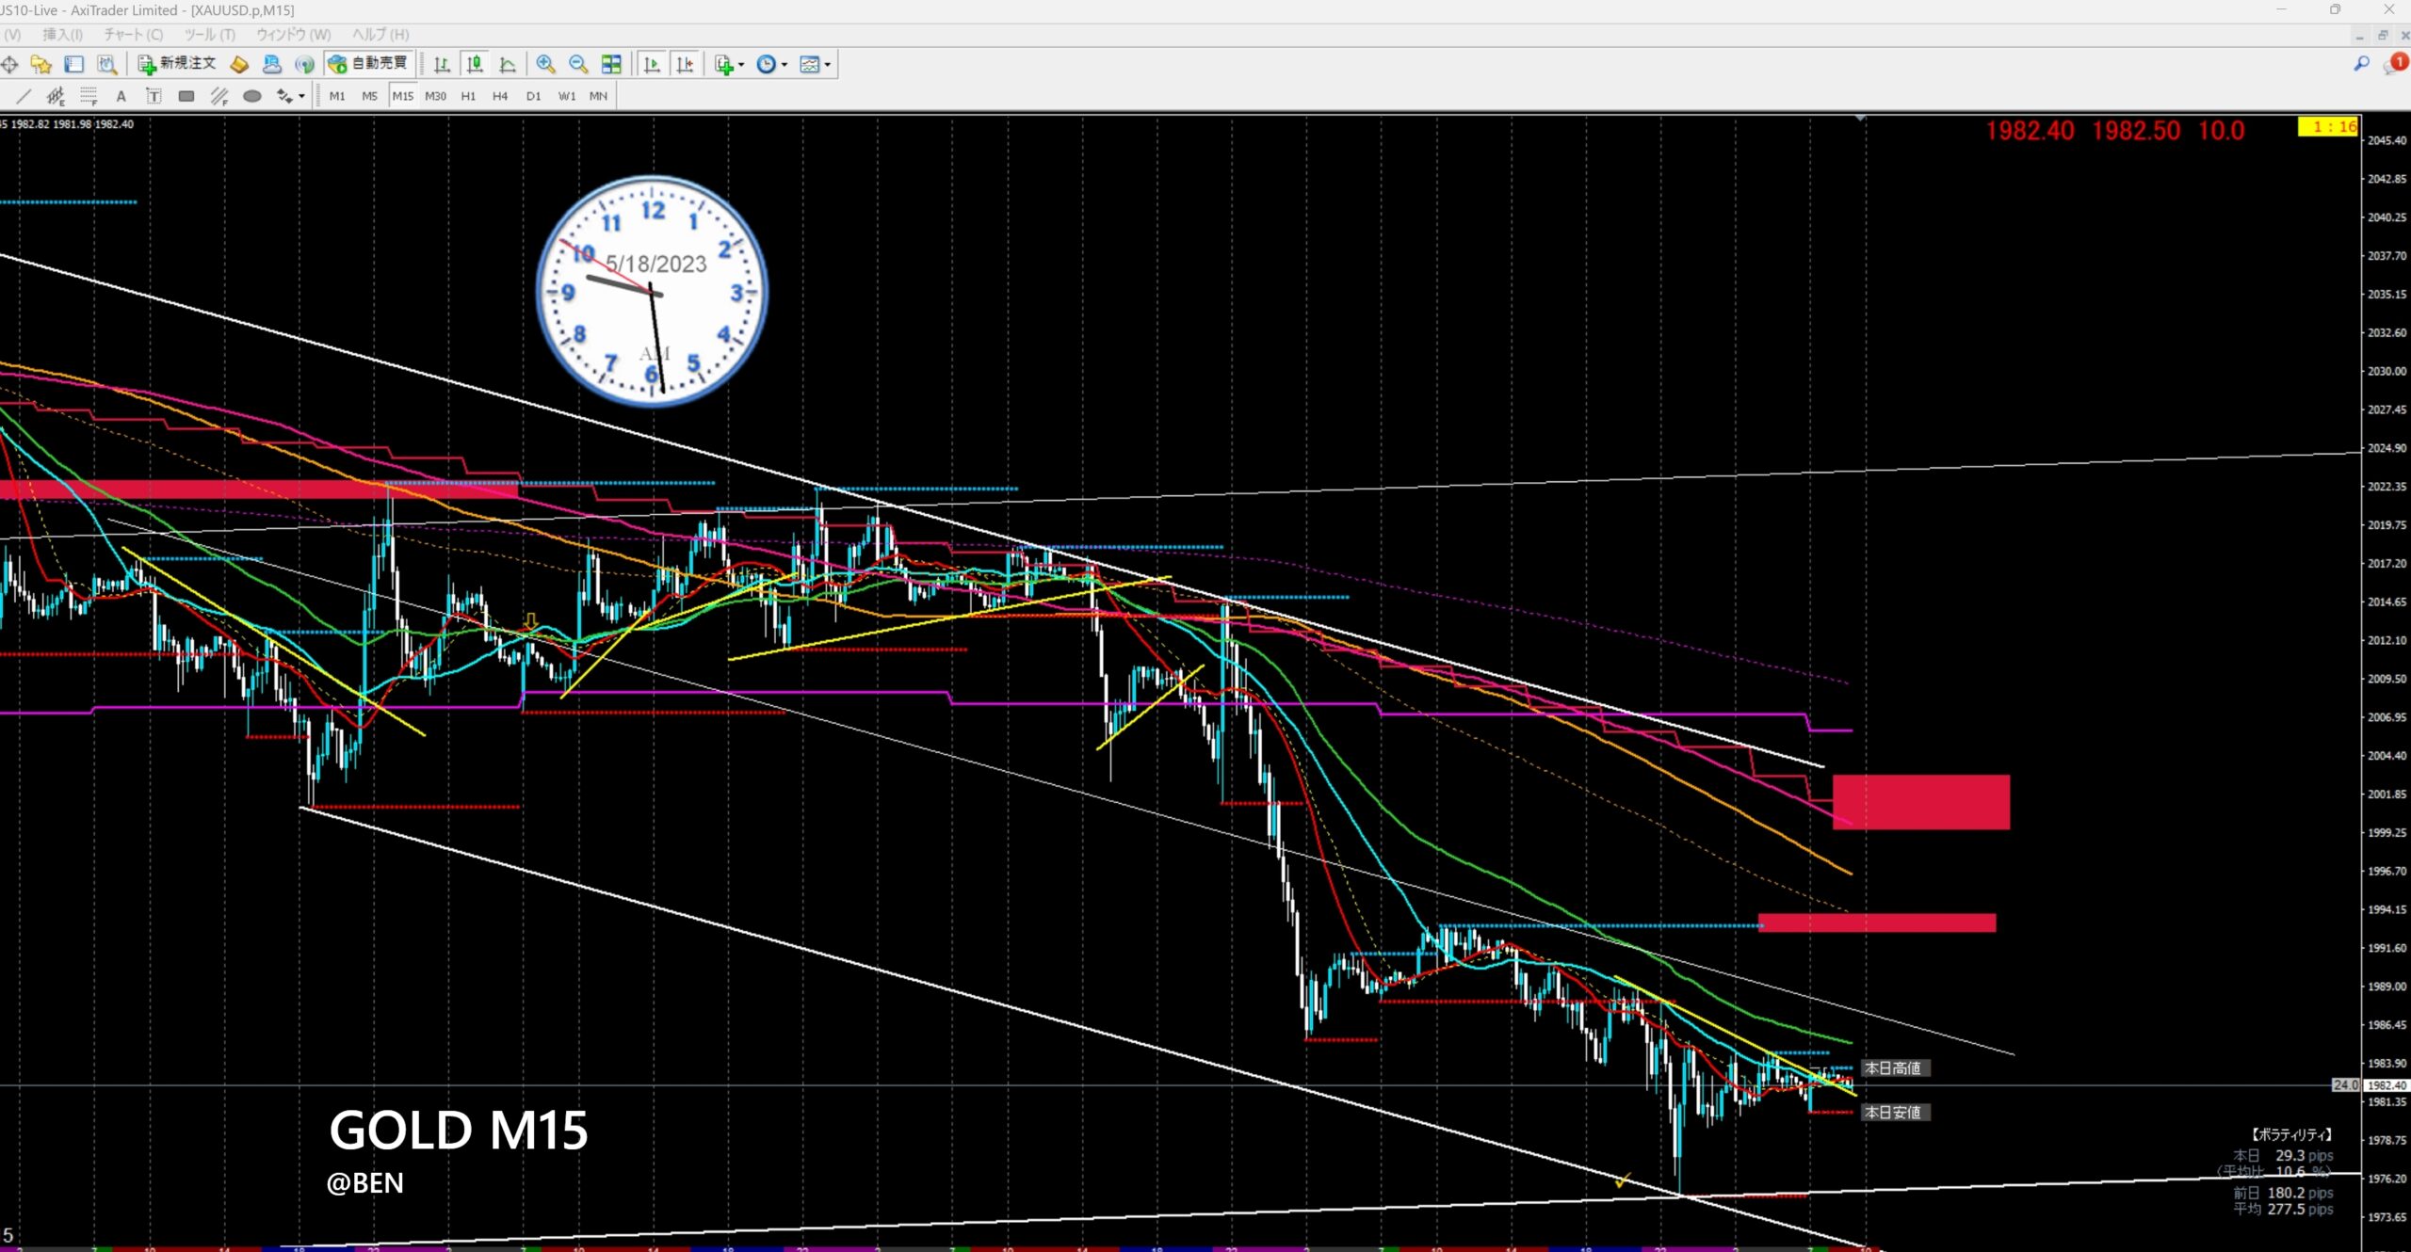Image resolution: width=2411 pixels, height=1252 pixels.
Task: Open the ツール (T) menu
Action: coord(209,35)
